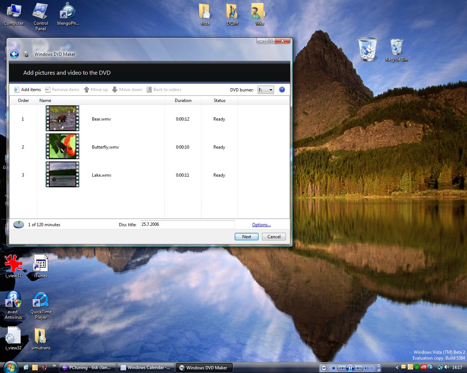Click the i_view32 settings file icon
This screenshot has width=467, height=373.
[x=13, y=338]
